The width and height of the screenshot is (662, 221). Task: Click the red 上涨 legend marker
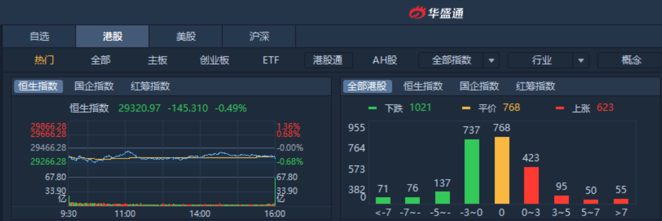(x=559, y=108)
